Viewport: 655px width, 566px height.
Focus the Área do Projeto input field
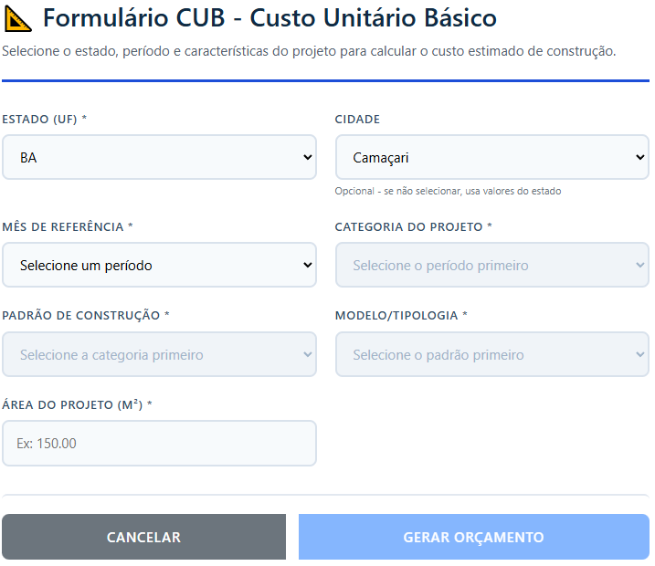159,444
